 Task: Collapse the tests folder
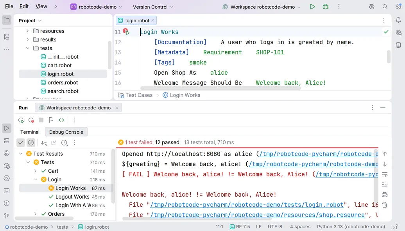click(28, 48)
